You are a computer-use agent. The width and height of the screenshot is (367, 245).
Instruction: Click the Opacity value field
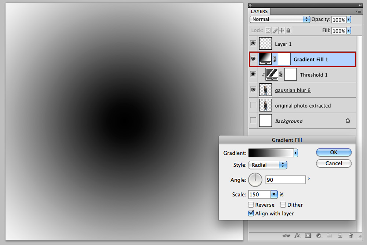339,20
